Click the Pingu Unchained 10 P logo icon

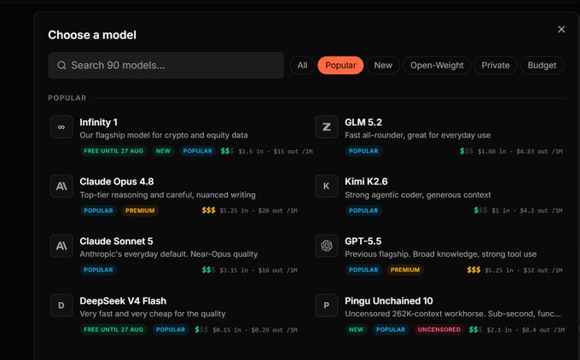pos(327,305)
